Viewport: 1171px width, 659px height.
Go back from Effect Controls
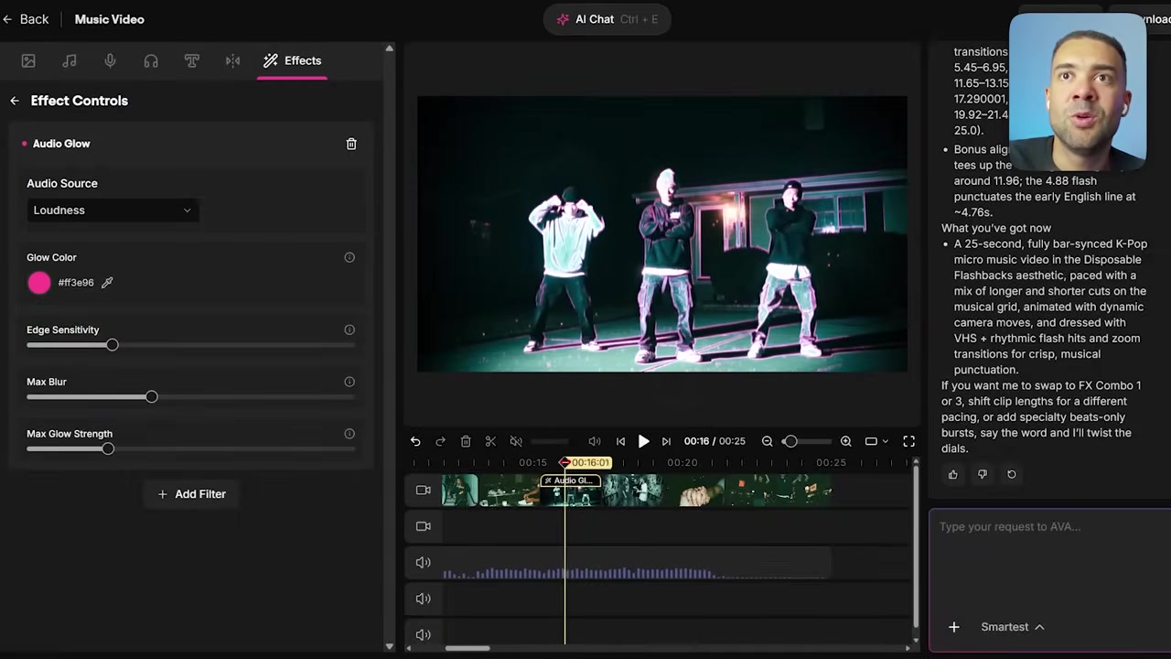pos(15,101)
